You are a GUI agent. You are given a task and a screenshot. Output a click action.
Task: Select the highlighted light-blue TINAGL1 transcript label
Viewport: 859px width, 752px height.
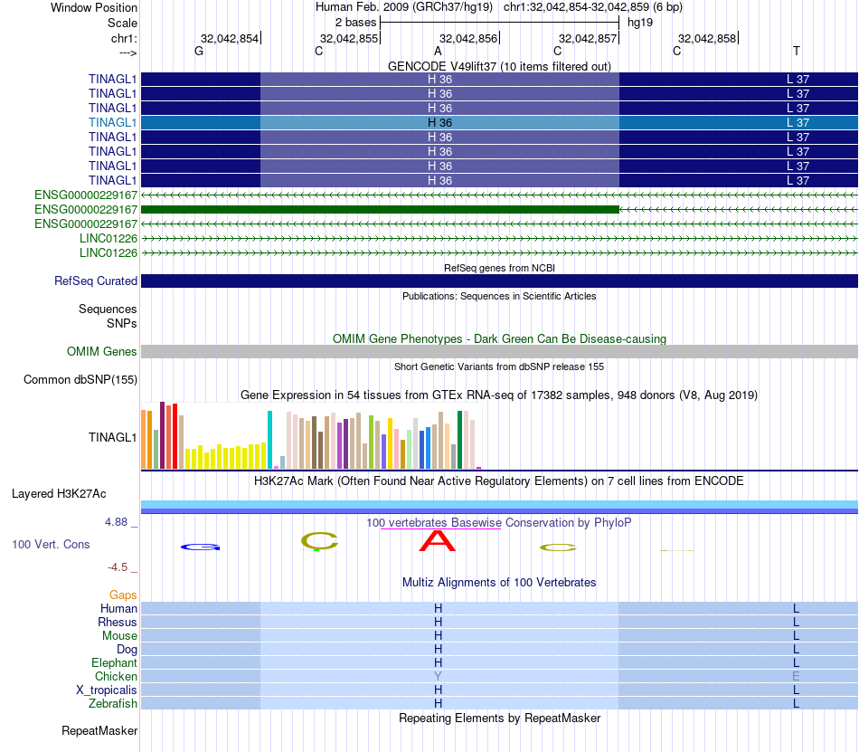pos(112,123)
